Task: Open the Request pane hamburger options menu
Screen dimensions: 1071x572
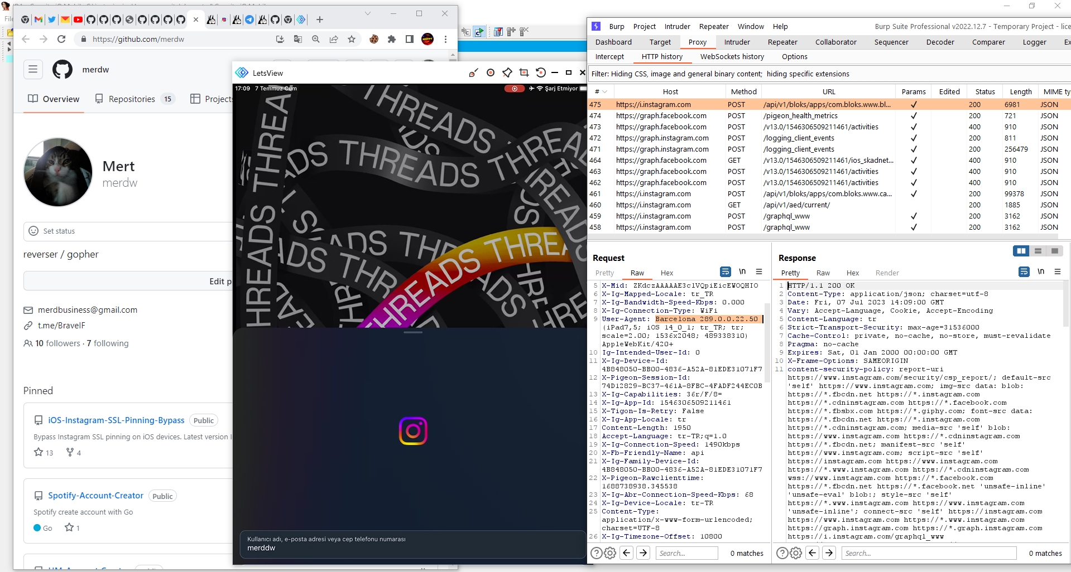Action: tap(759, 272)
